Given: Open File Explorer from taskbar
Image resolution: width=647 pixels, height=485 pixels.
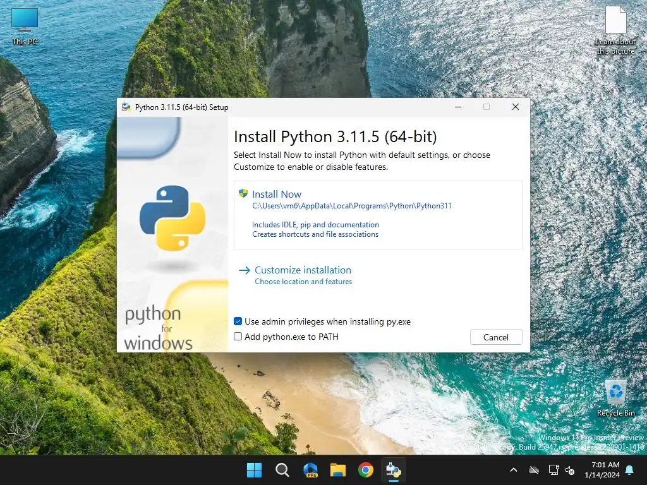Looking at the screenshot, I should [x=338, y=470].
